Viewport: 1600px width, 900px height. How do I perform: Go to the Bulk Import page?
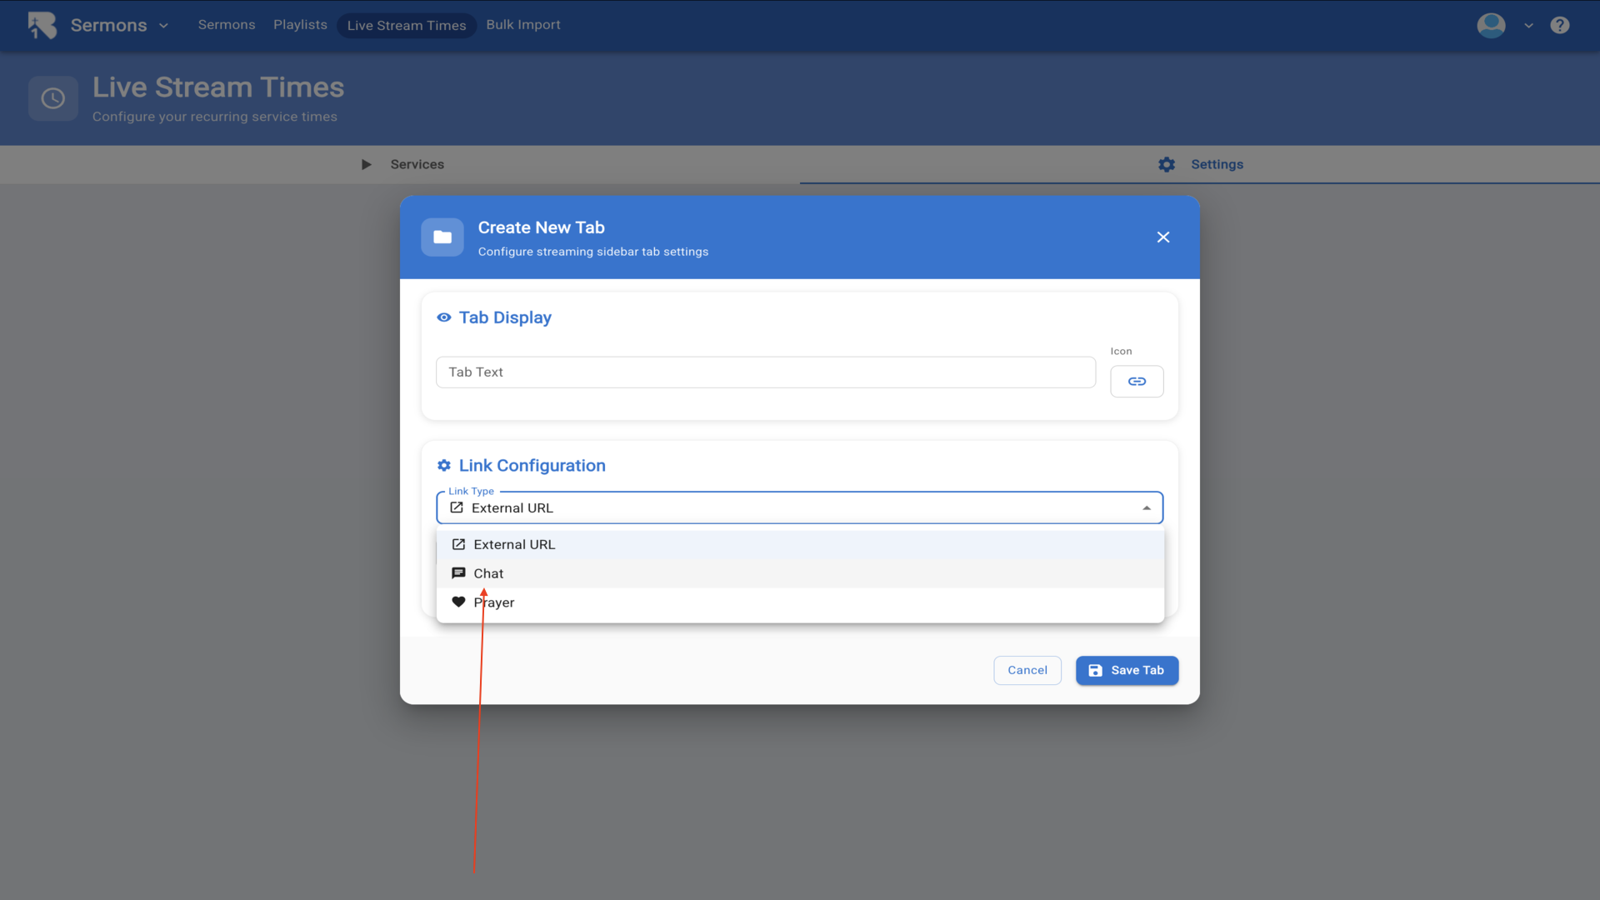(523, 25)
